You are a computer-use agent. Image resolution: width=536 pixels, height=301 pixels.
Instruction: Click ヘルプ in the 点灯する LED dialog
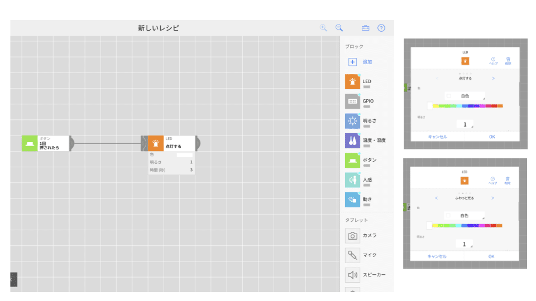click(493, 61)
